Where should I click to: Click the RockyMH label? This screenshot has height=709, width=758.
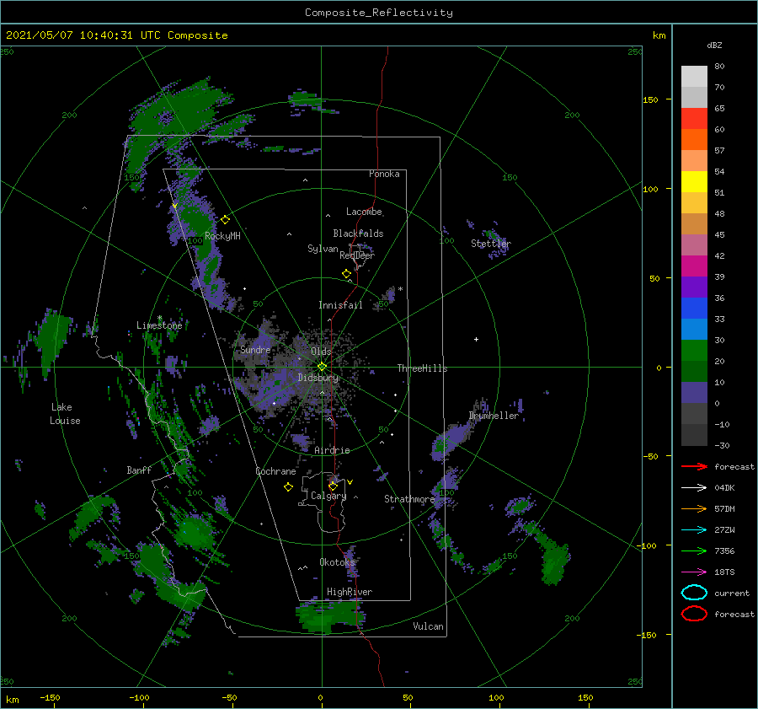tap(222, 236)
